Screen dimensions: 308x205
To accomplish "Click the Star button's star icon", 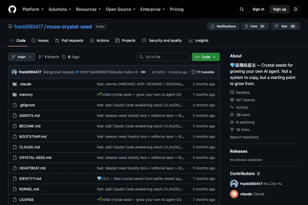I will (x=276, y=26).
